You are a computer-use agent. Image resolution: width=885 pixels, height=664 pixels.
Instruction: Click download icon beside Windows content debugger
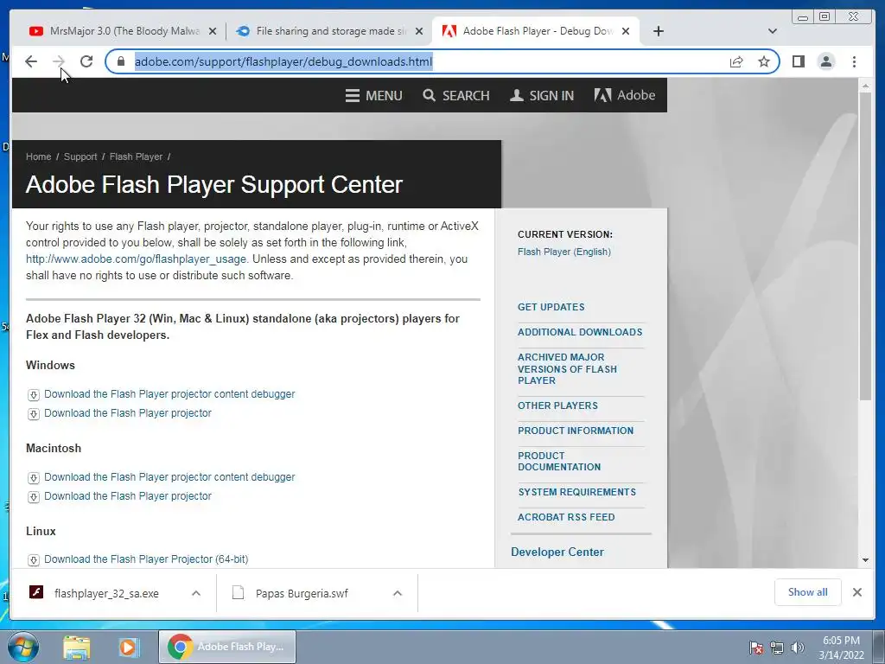[x=34, y=394]
